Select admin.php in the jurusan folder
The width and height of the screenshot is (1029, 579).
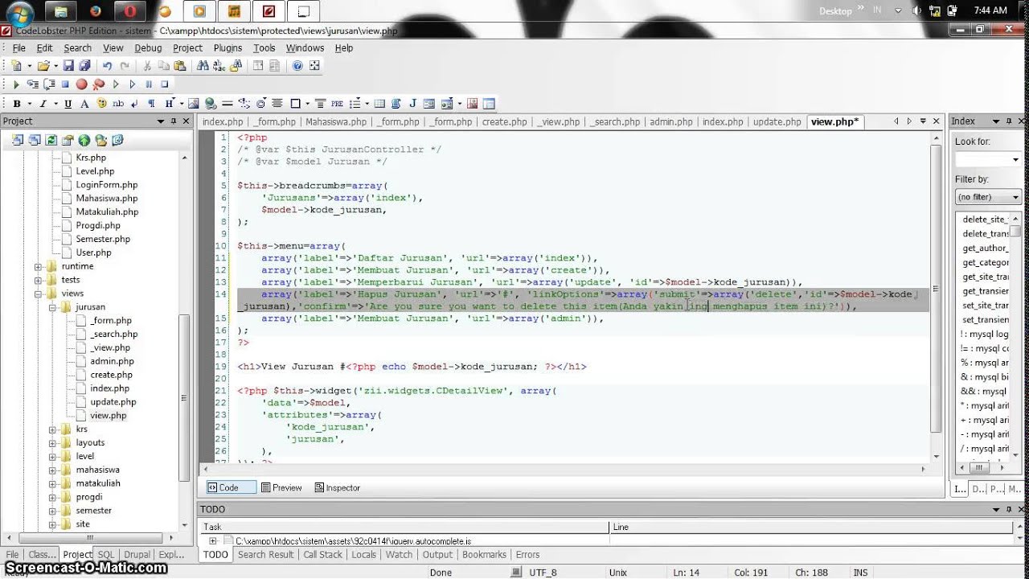pyautogui.click(x=112, y=361)
